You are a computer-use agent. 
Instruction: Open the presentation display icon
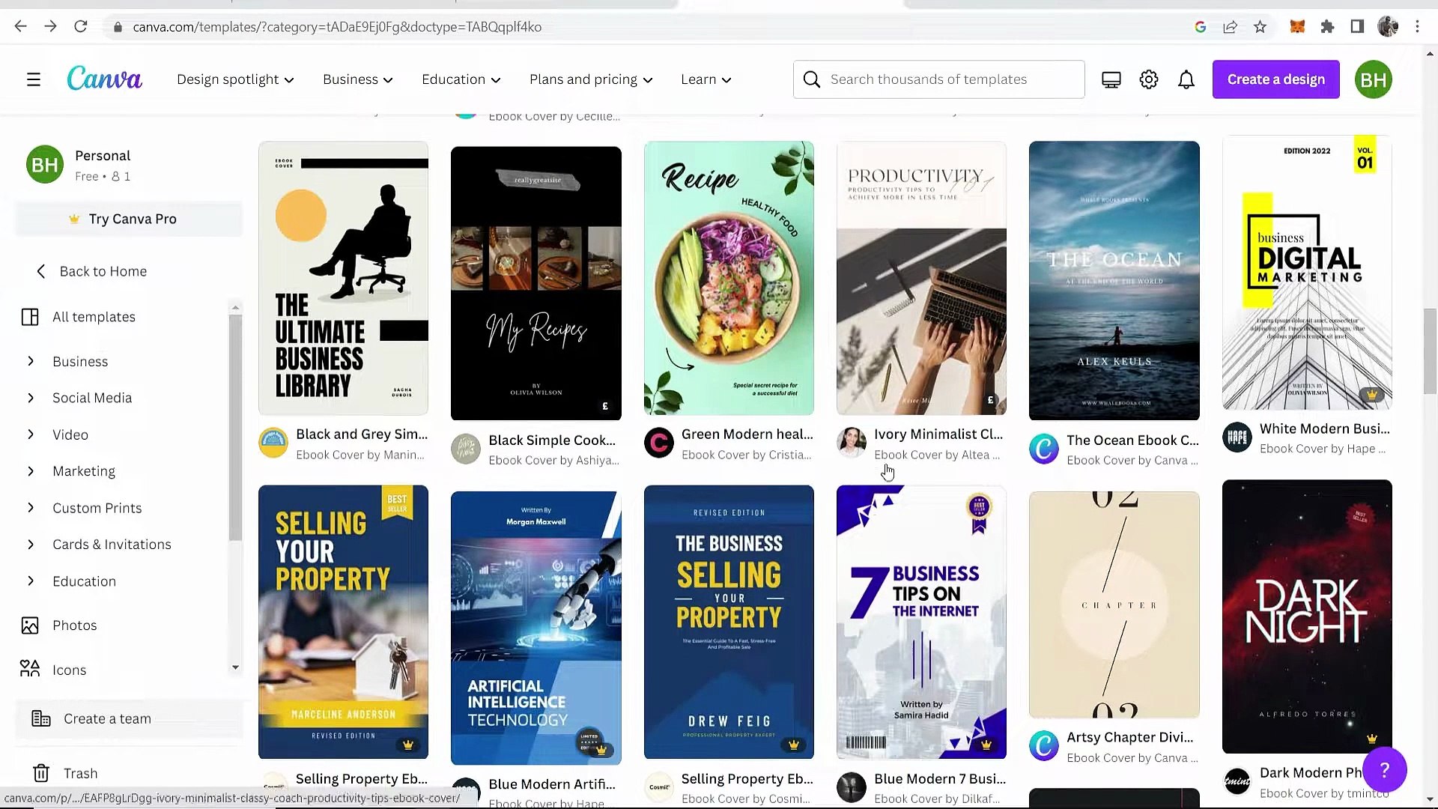tap(1111, 79)
